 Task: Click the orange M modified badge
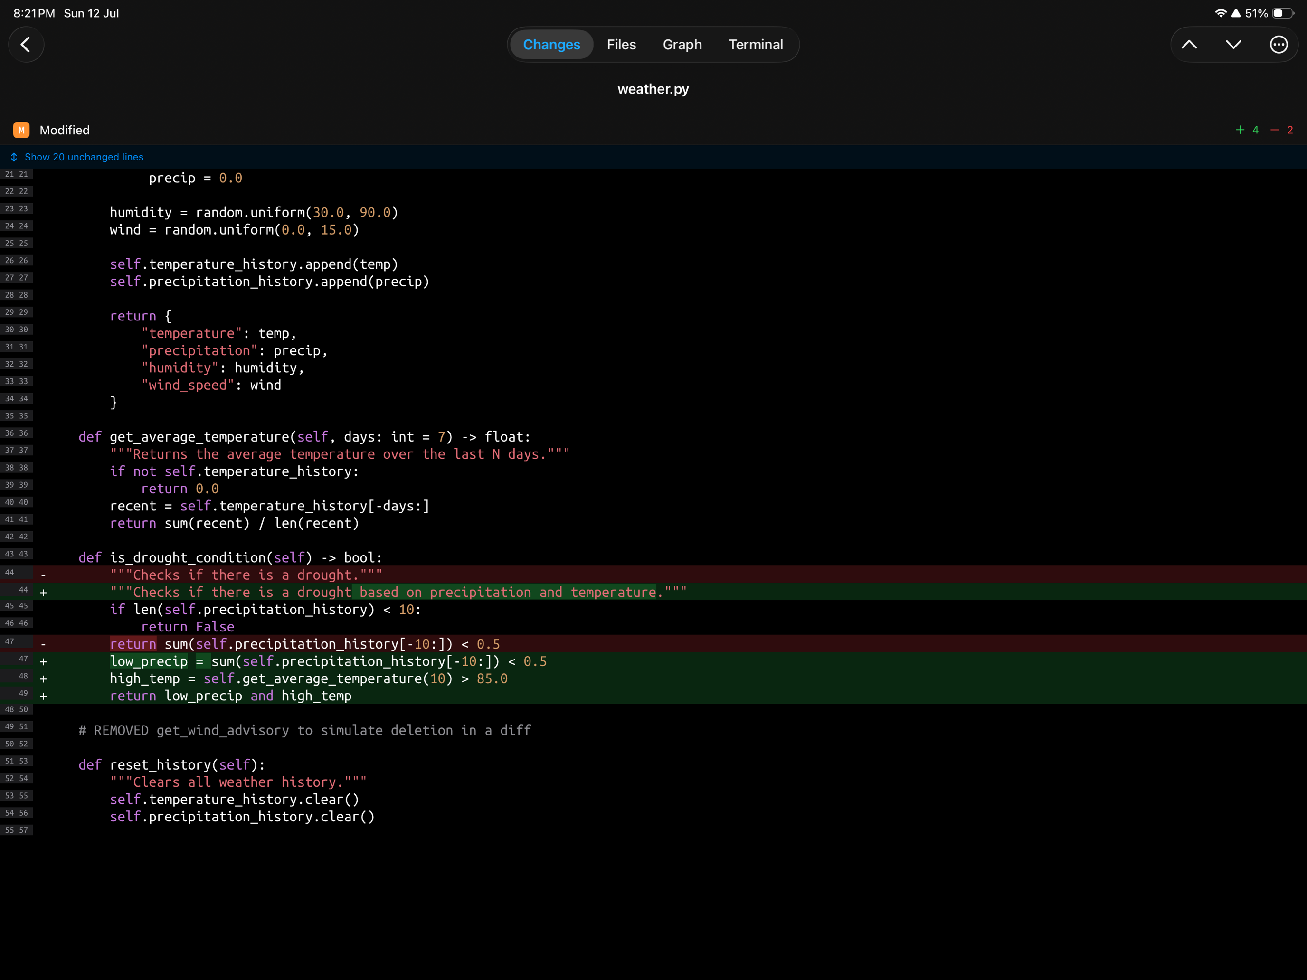21,130
